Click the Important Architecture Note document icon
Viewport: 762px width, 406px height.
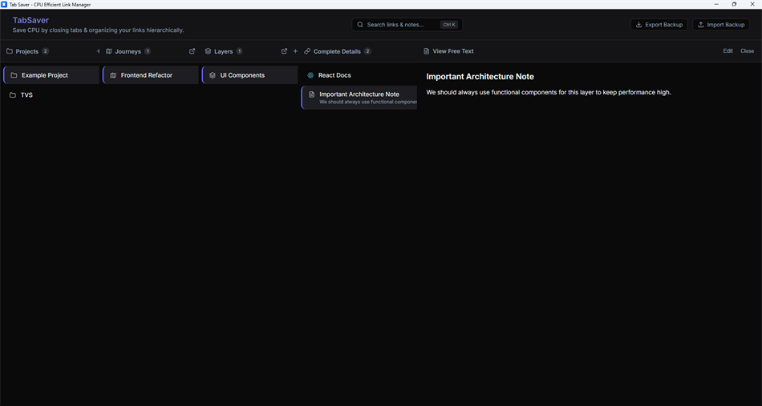pyautogui.click(x=312, y=94)
